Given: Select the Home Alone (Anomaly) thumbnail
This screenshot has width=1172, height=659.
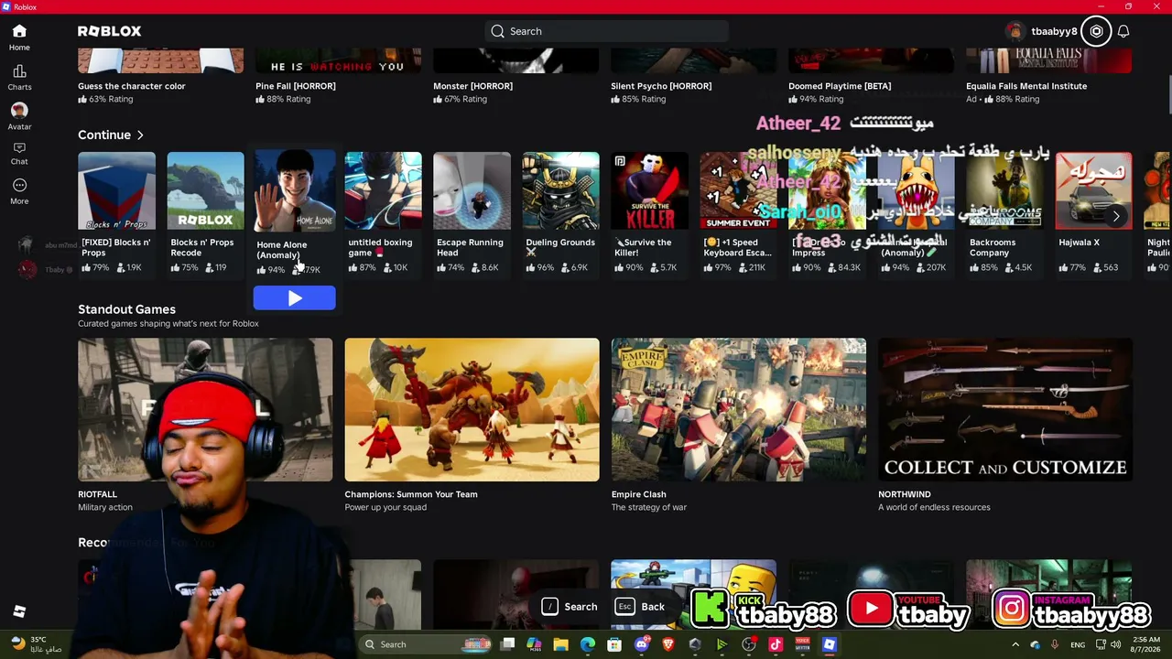Looking at the screenshot, I should tap(294, 191).
